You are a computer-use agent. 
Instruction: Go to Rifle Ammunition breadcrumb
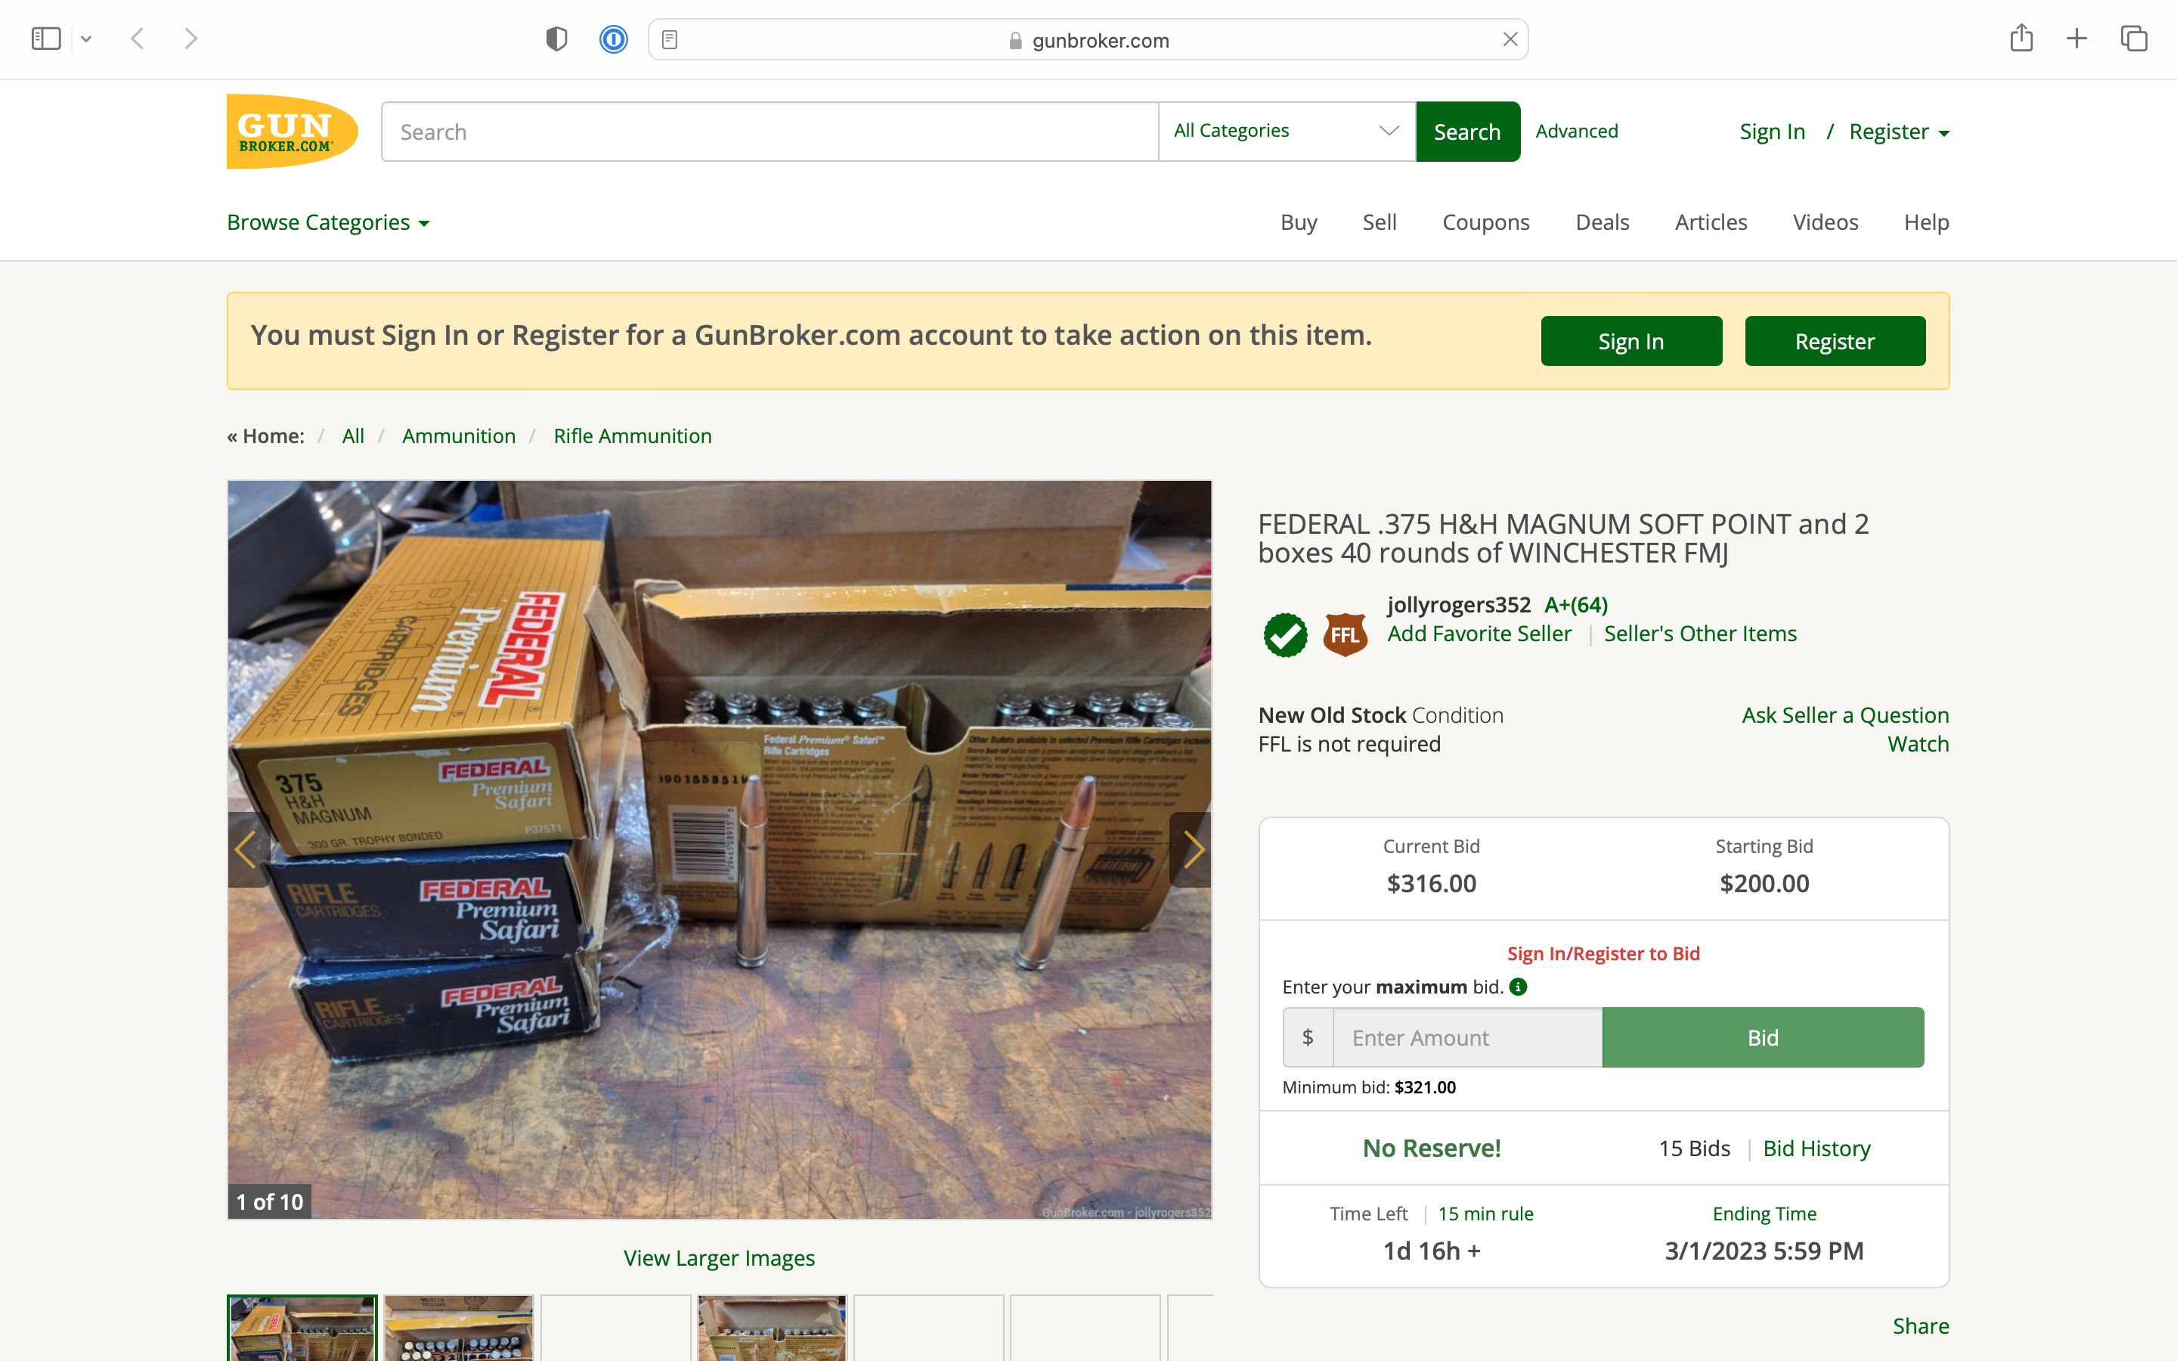pos(633,436)
